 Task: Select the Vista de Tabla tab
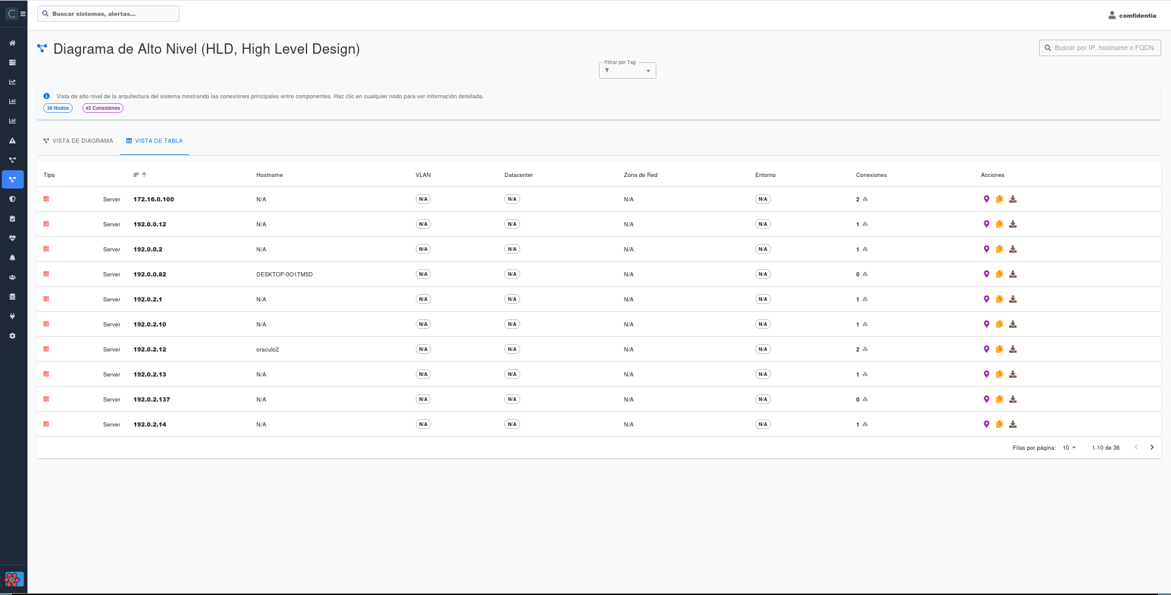(x=154, y=141)
